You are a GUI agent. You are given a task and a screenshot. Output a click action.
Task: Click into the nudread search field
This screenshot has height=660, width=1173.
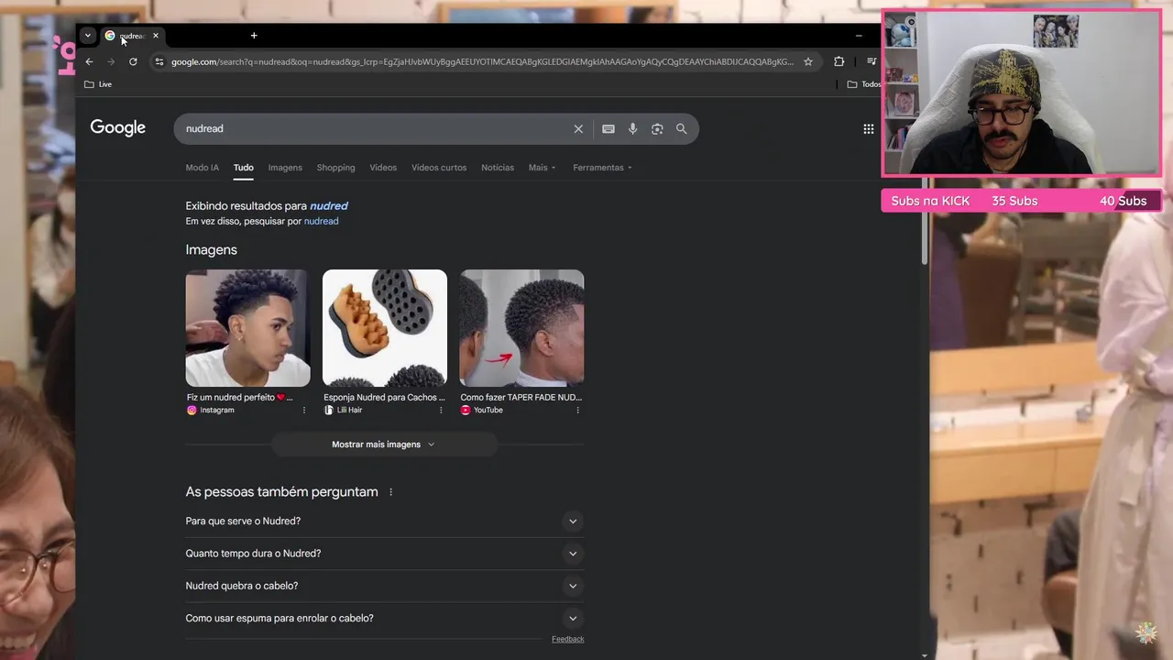pos(374,128)
